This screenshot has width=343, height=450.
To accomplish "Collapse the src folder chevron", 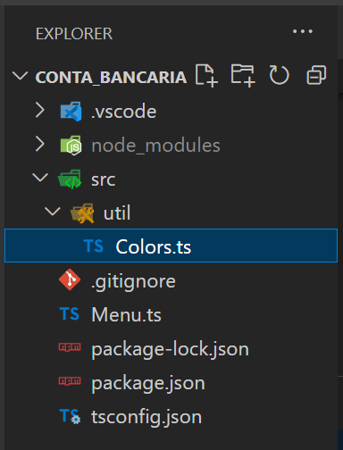I will (40, 178).
